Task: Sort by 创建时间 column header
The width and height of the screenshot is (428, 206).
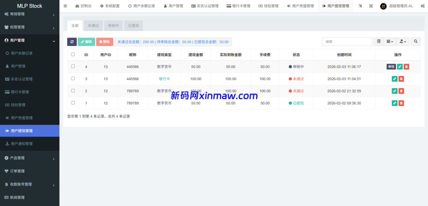Action: point(344,55)
